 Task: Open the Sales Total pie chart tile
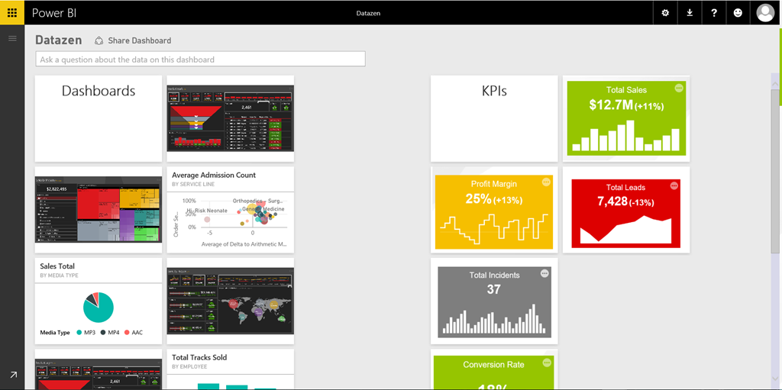[x=98, y=301]
